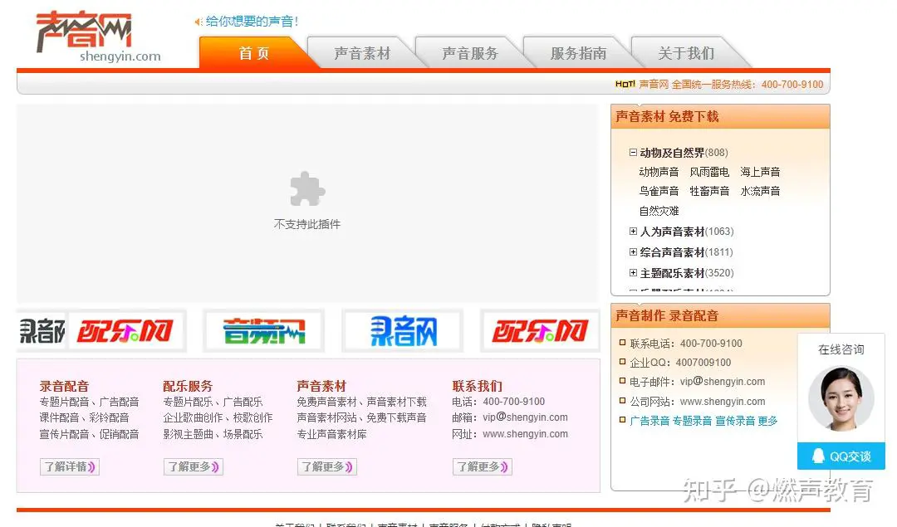
Task: Open the 宣传录音 link
Action: [x=734, y=422]
